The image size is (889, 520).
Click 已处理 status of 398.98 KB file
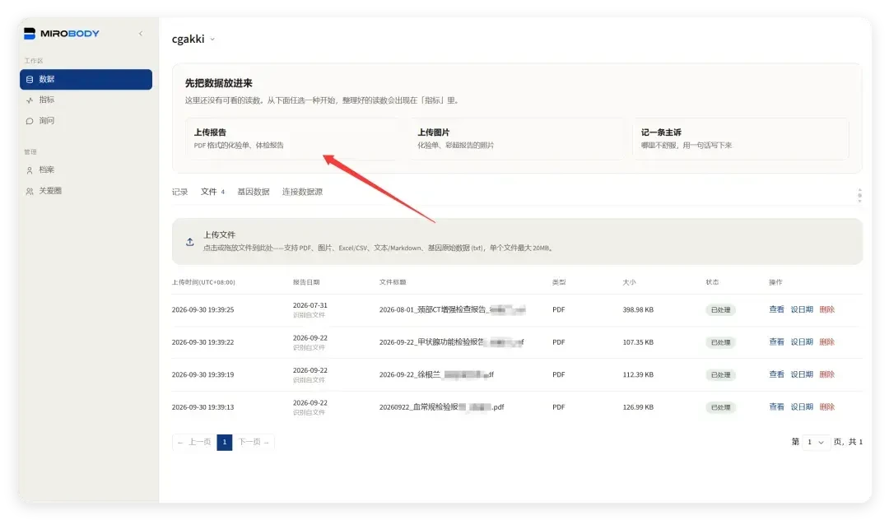[720, 310]
